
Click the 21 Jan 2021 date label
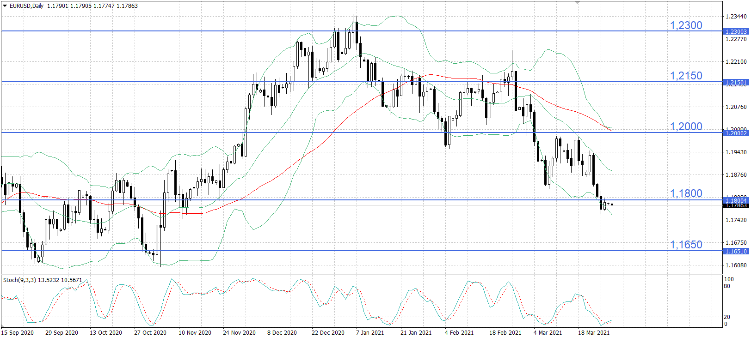coord(416,332)
